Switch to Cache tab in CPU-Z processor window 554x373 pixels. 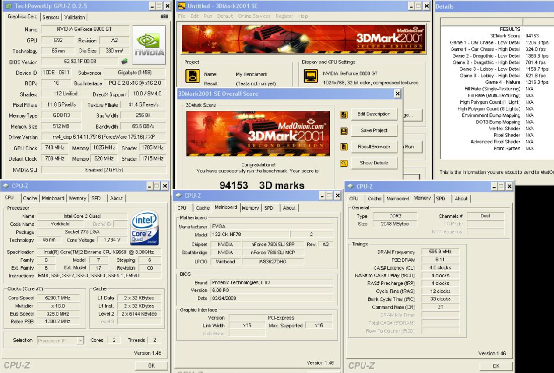pyautogui.click(x=30, y=198)
